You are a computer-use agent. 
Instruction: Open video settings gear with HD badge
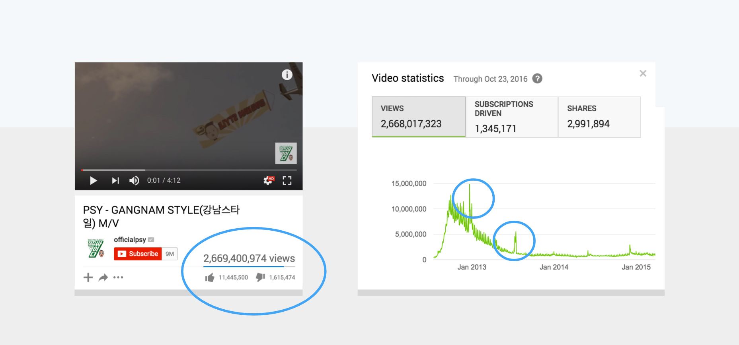click(269, 181)
